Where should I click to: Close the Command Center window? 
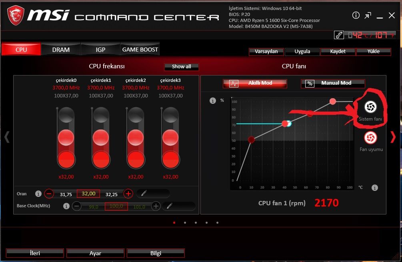click(392, 15)
